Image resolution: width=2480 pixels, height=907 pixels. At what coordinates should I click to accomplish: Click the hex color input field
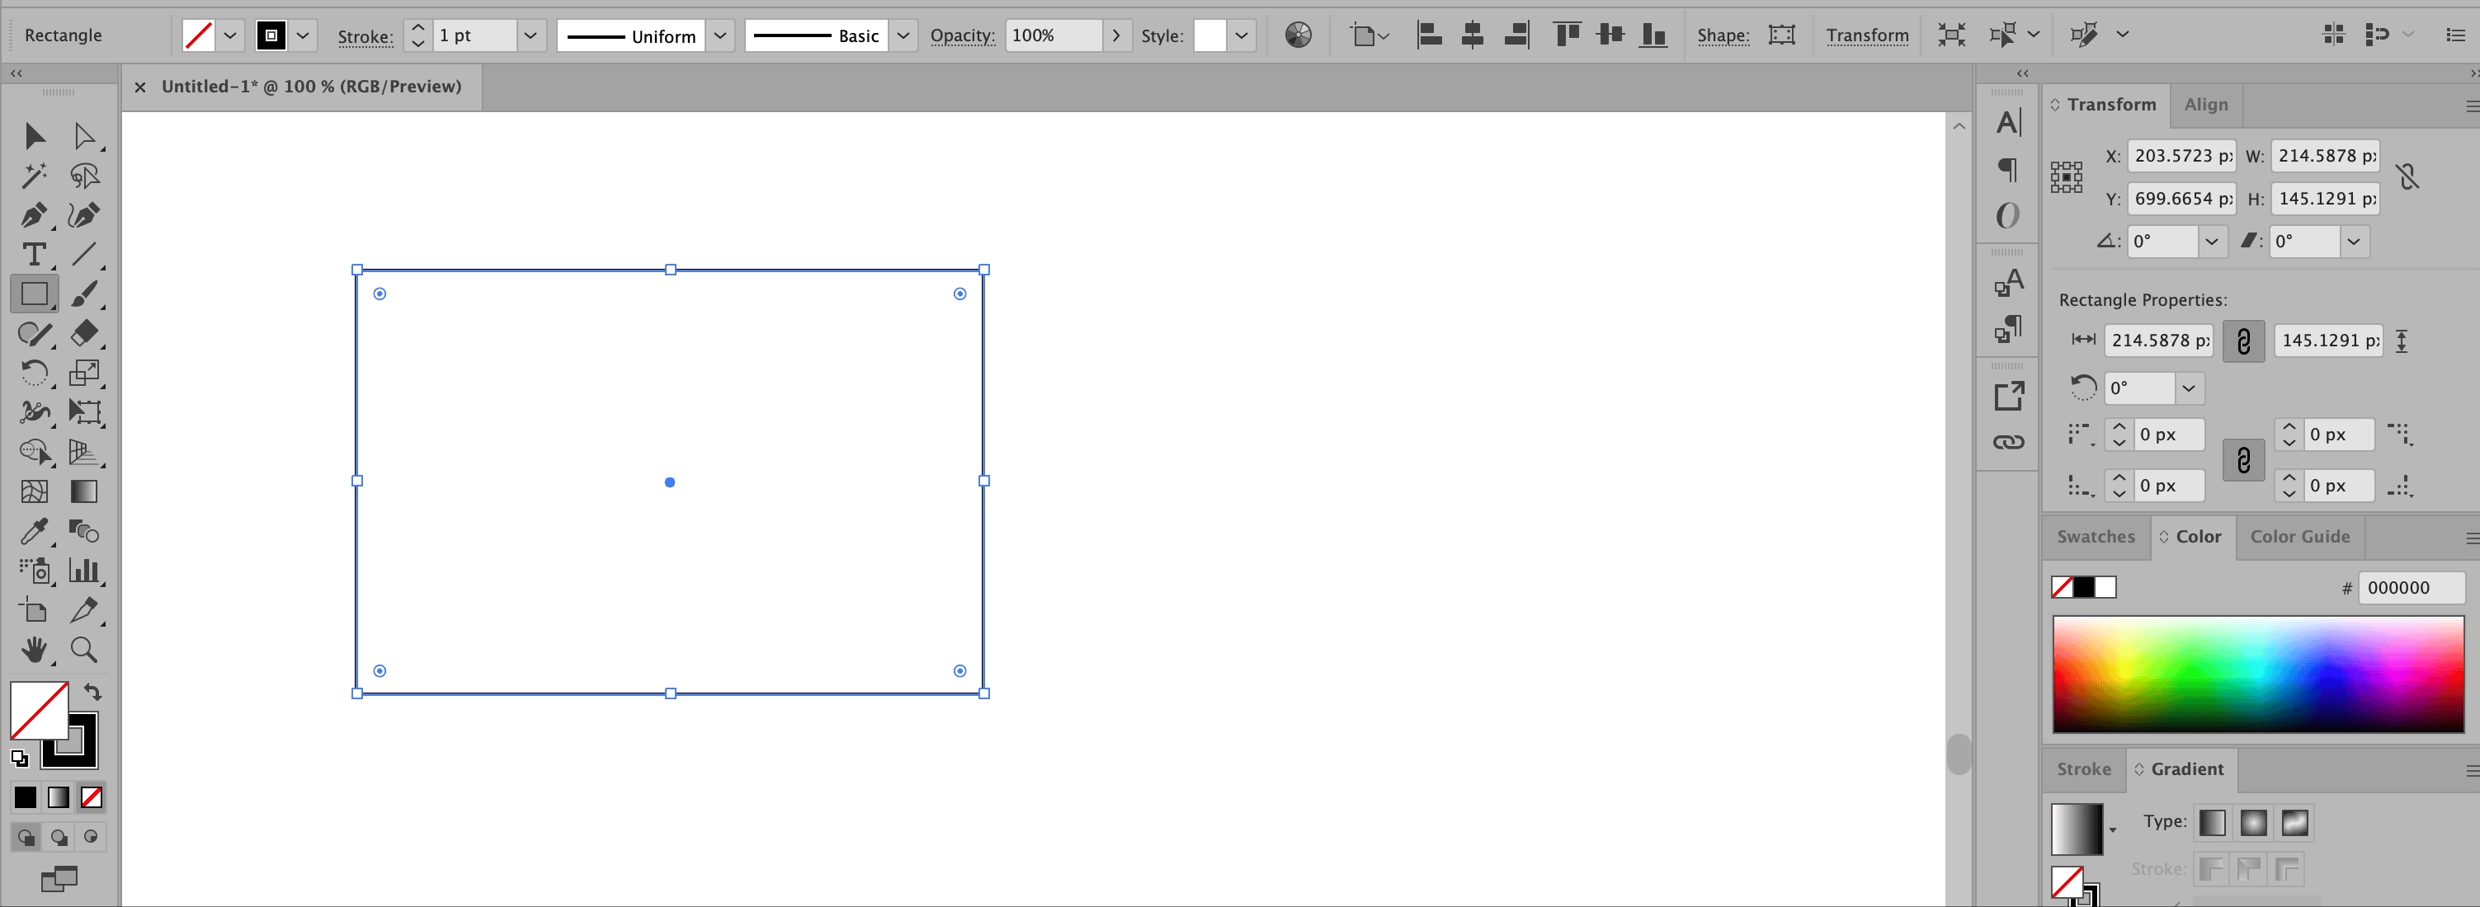click(x=2410, y=588)
